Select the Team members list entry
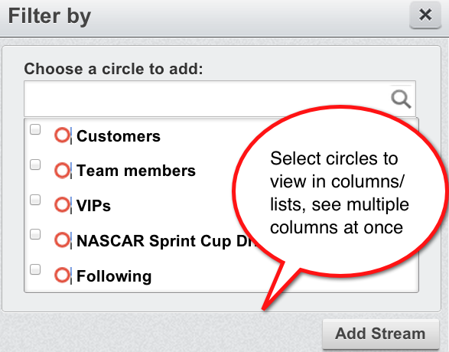Image resolution: width=449 pixels, height=352 pixels. [x=136, y=171]
